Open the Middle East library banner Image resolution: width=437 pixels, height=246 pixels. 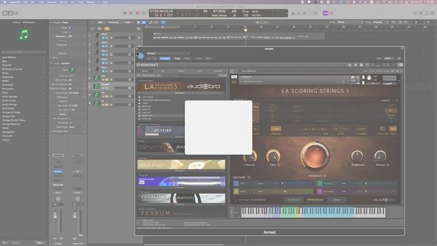[181, 165]
